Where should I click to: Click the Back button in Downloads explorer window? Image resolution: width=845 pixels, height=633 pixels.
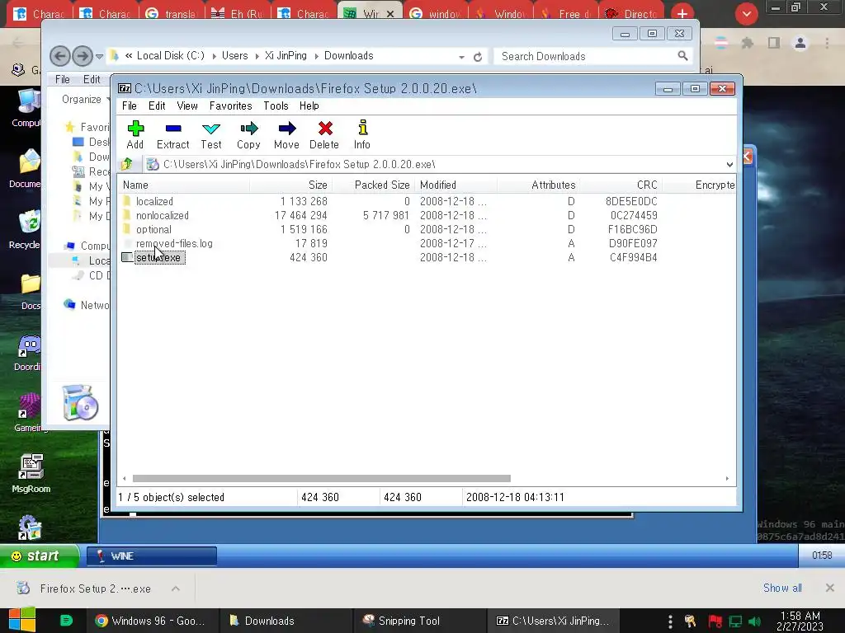60,56
